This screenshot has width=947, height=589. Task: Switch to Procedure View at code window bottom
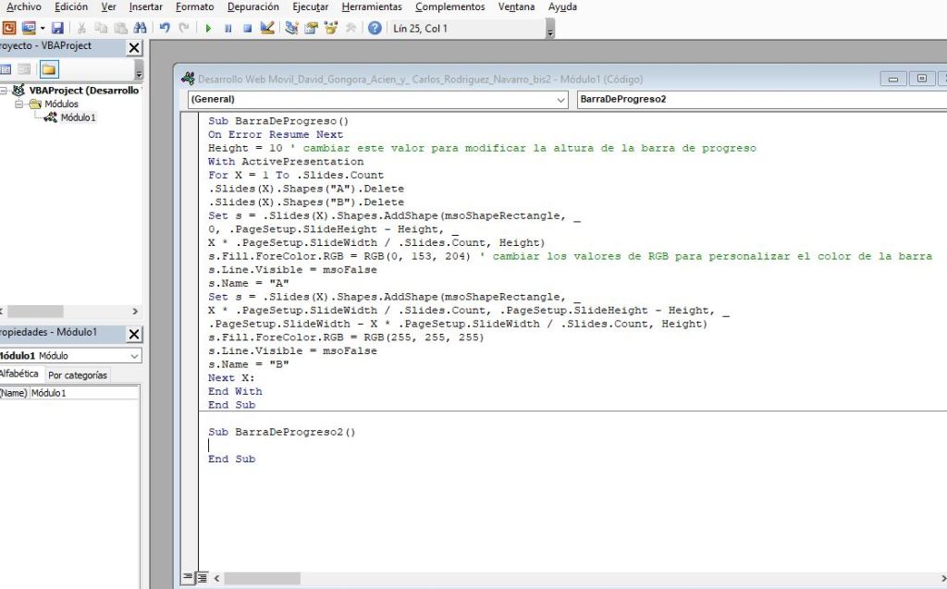click(189, 578)
